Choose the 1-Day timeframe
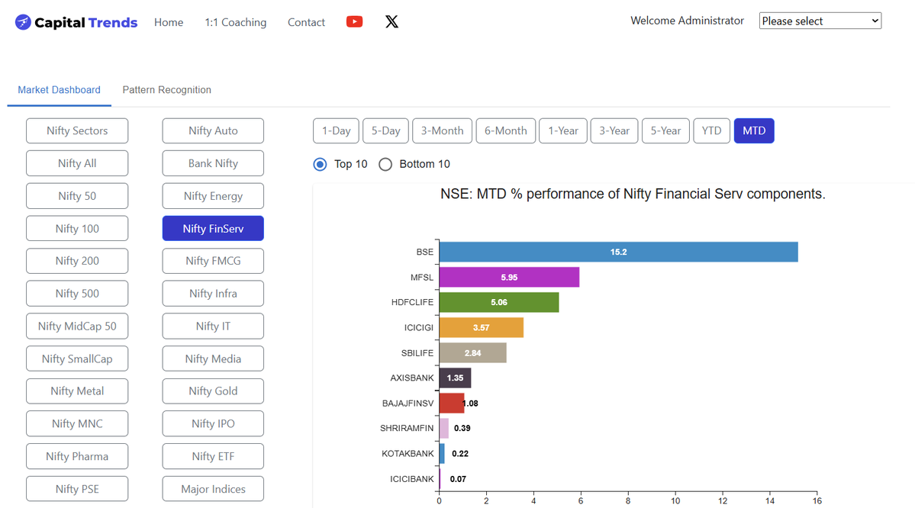Image resolution: width=915 pixels, height=508 pixels. click(336, 130)
